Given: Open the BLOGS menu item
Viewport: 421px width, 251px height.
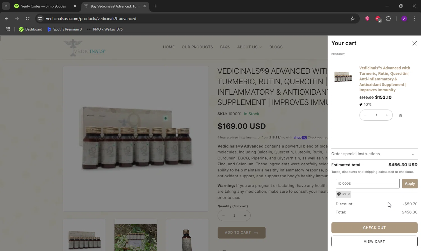Looking at the screenshot, I should point(276,47).
